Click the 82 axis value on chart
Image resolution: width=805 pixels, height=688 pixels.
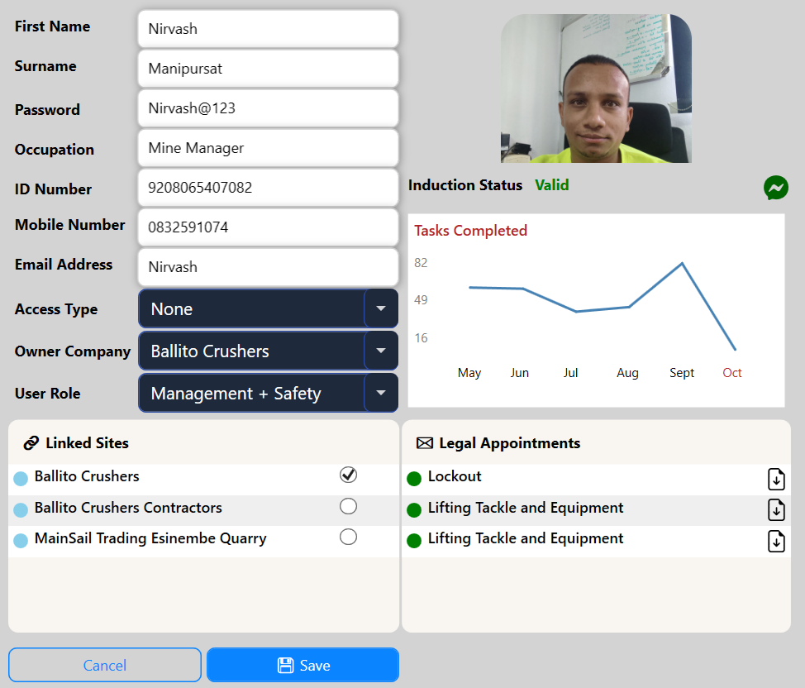click(x=421, y=263)
